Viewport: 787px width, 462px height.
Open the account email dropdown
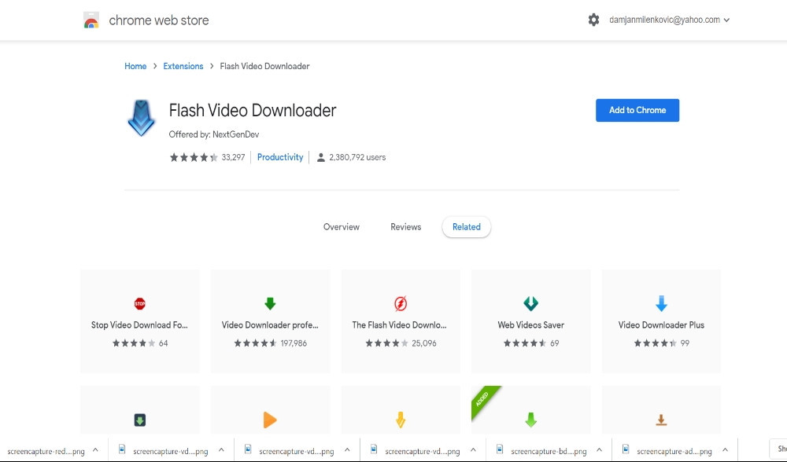click(669, 20)
